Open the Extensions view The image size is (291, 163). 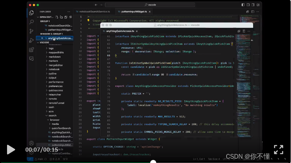[x=32, y=50]
